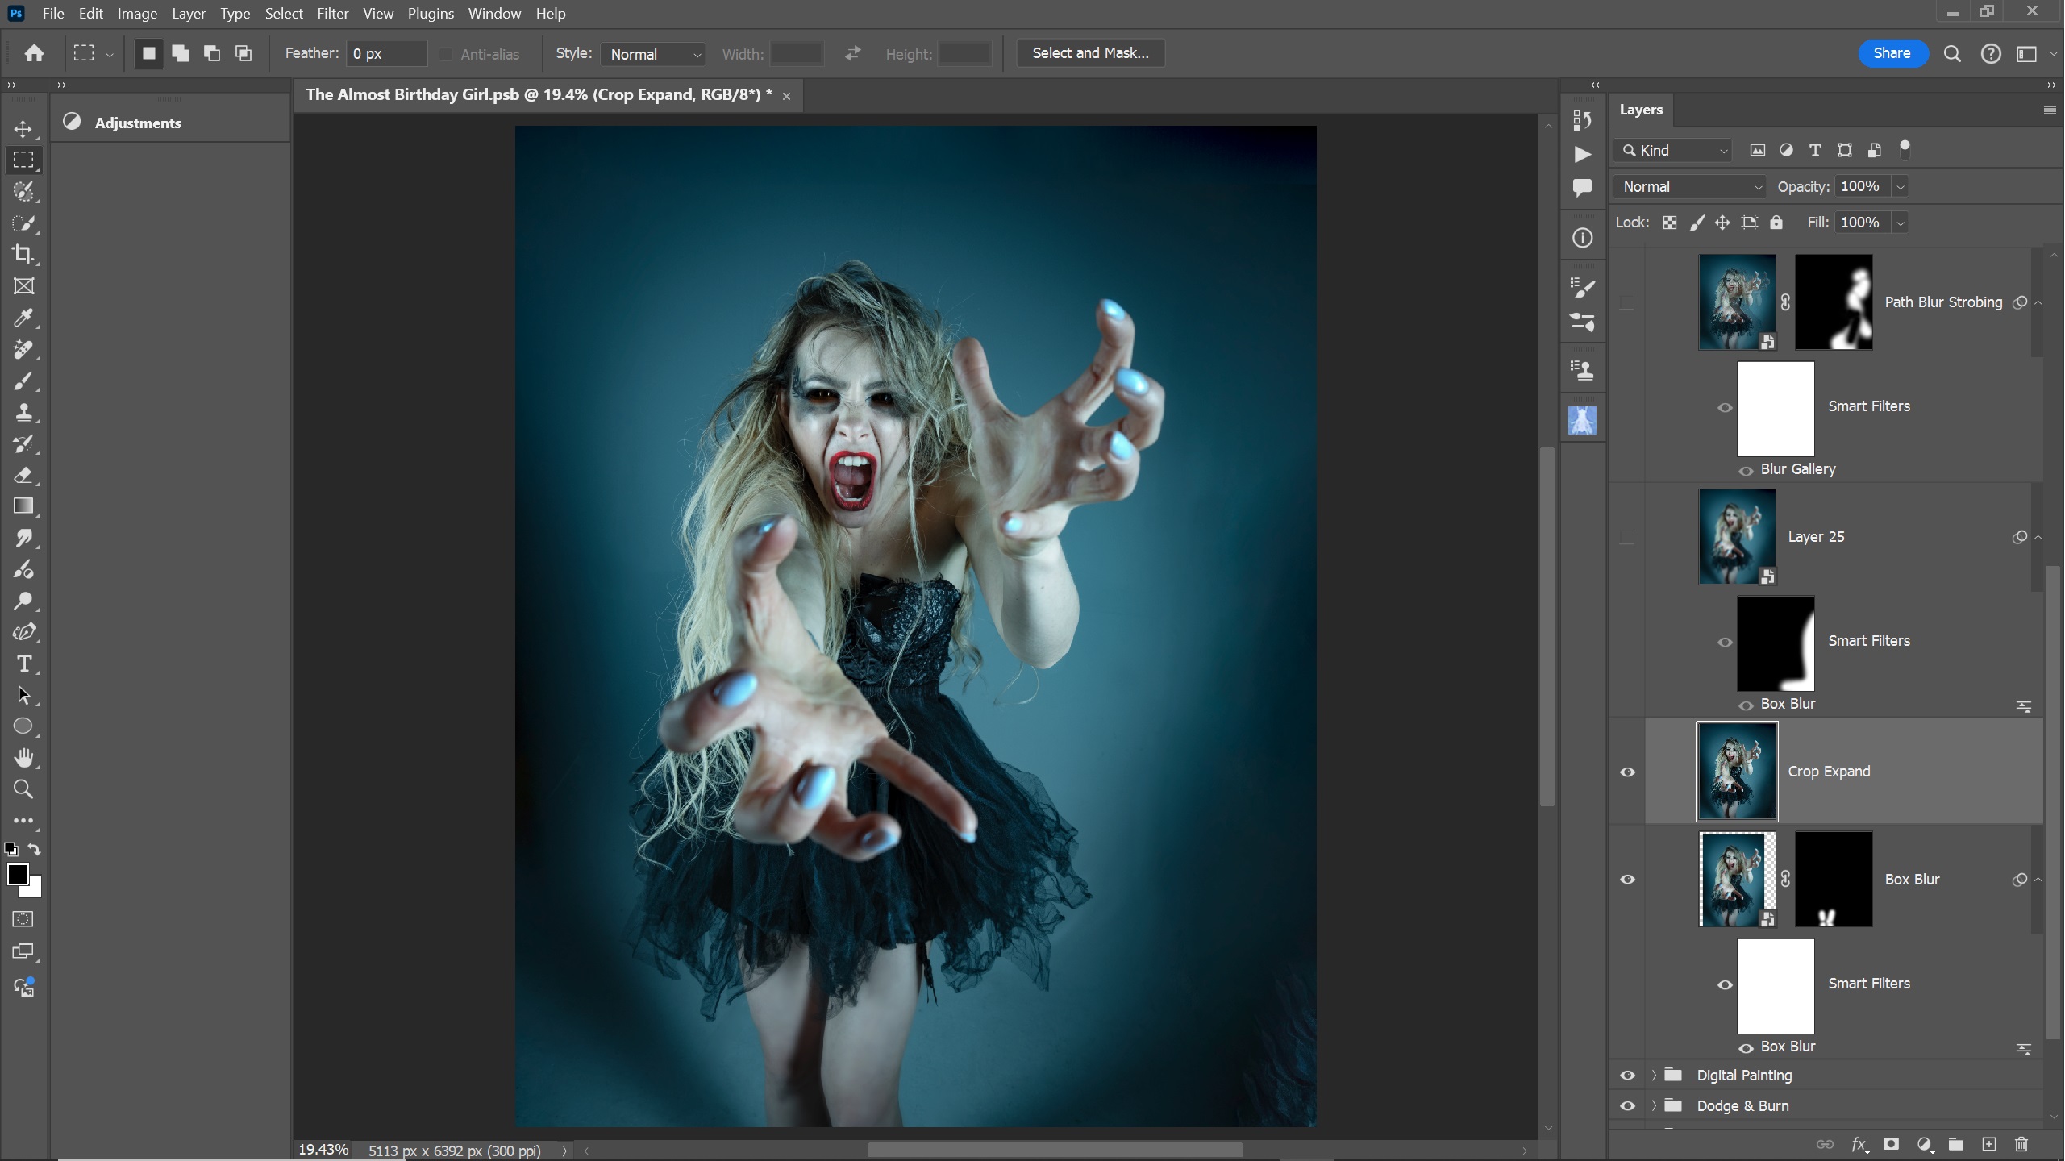Select the Clone Stamp tool
The image size is (2065, 1161).
click(x=23, y=412)
